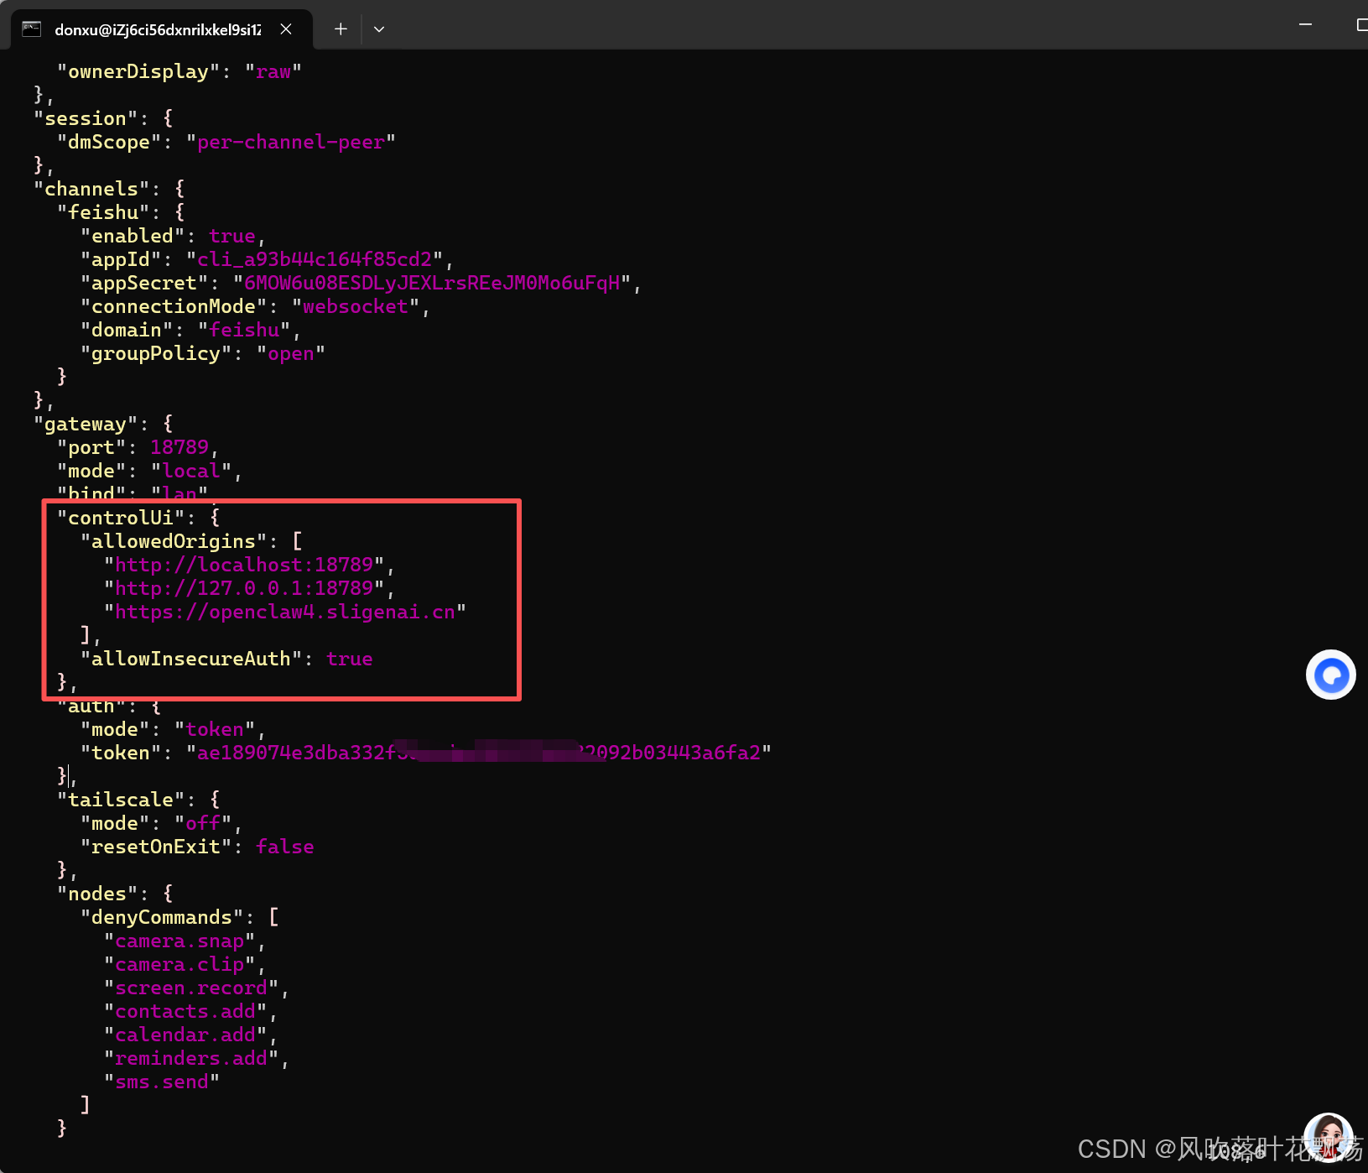Click the "camera.snap" entry
The height and width of the screenshot is (1173, 1368).
[x=179, y=941]
